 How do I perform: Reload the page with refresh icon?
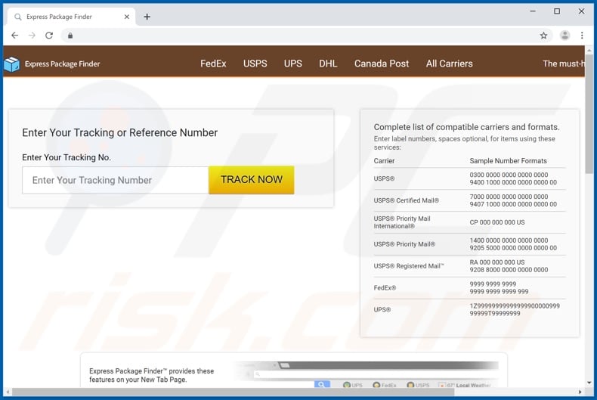[x=49, y=36]
